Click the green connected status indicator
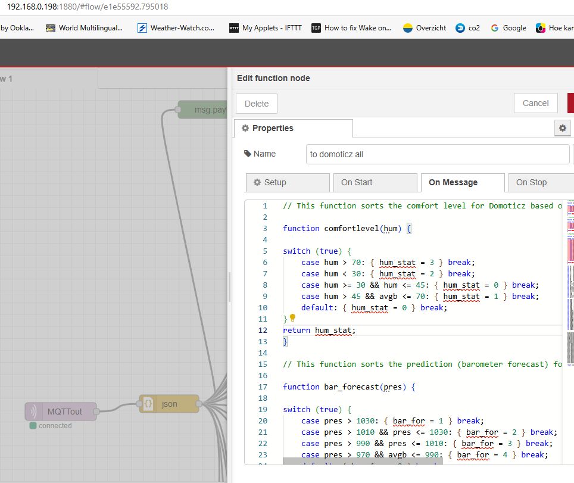Image resolution: width=574 pixels, height=483 pixels. point(33,425)
